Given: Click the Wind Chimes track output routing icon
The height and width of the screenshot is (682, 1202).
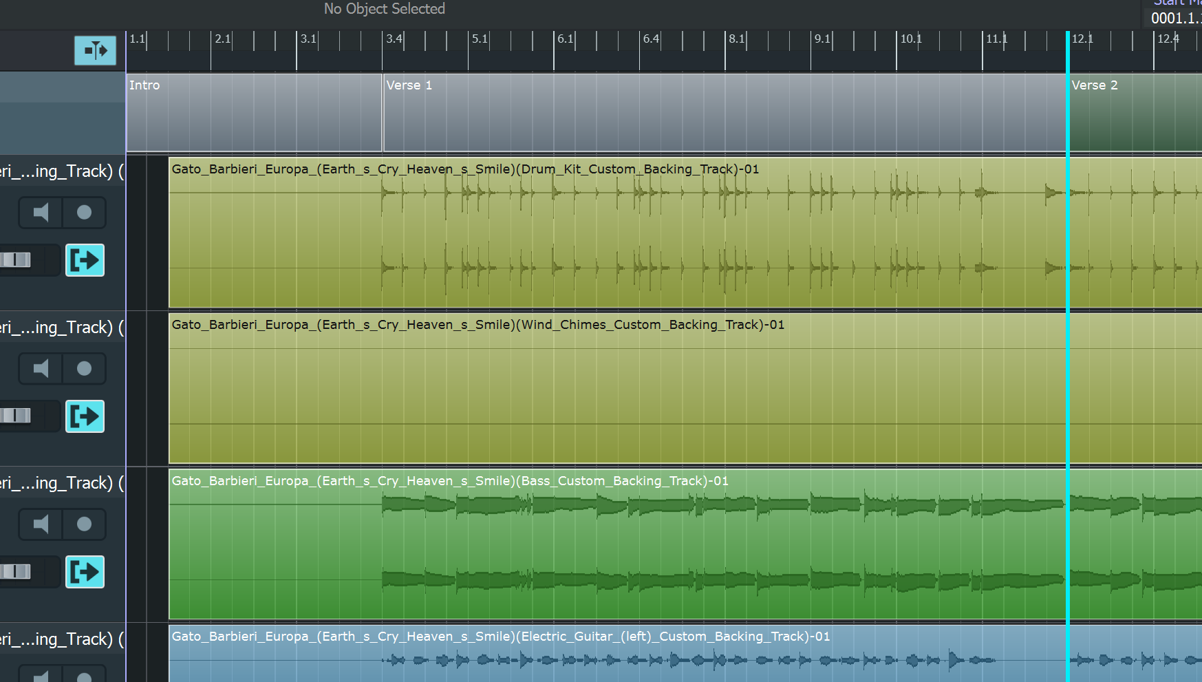Looking at the screenshot, I should pos(85,416).
